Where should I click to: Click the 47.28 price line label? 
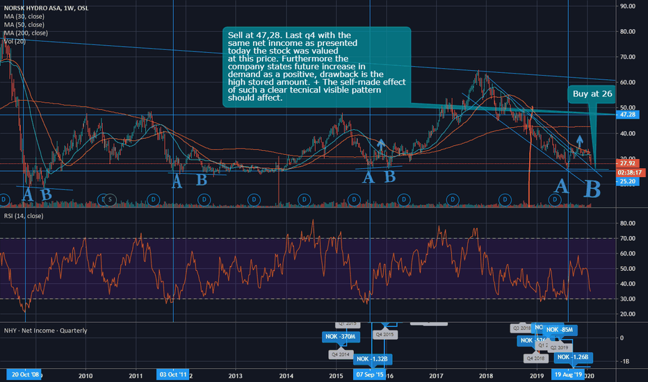pyautogui.click(x=628, y=115)
